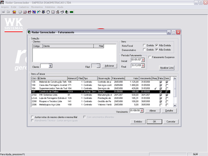This screenshot has height=156, width=208.
Task: Open the Cliente lookup search icon
Action: [x=51, y=66]
